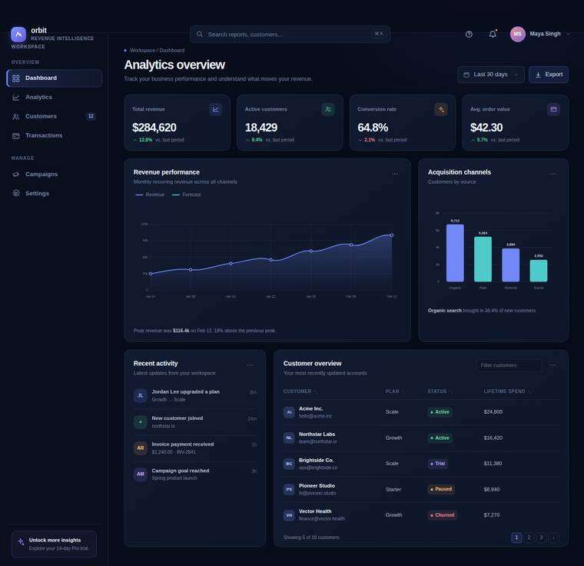The image size is (584, 566).
Task: Expand the Maya Singh account menu chevron
Action: click(x=568, y=34)
